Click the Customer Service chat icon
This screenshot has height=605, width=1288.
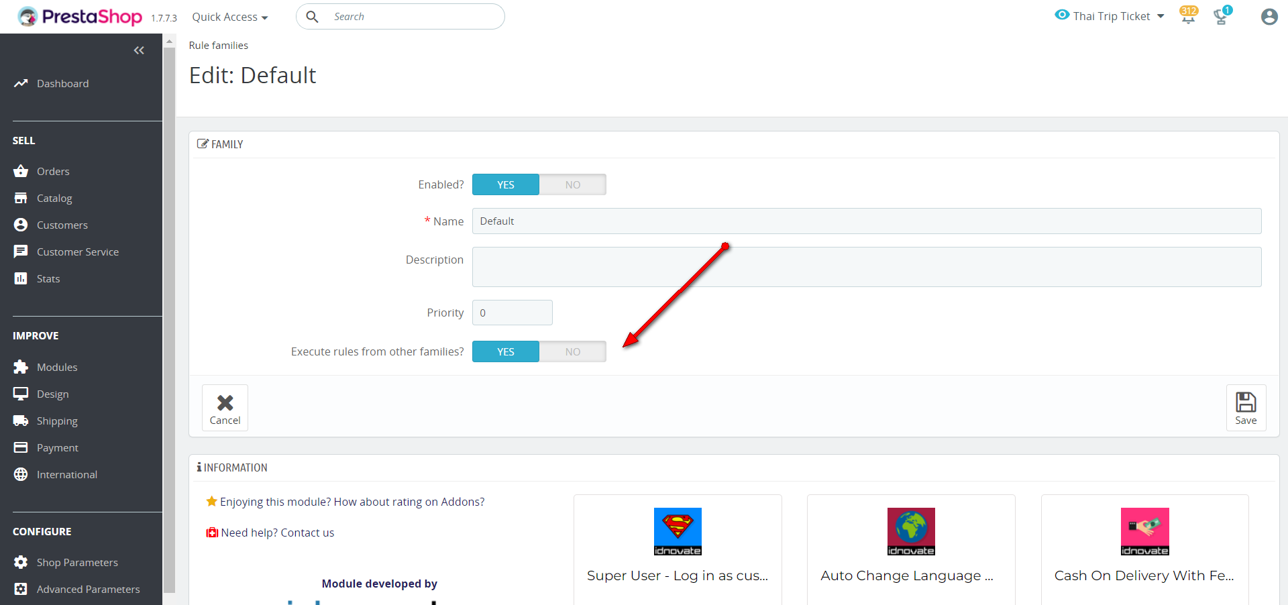click(x=21, y=252)
